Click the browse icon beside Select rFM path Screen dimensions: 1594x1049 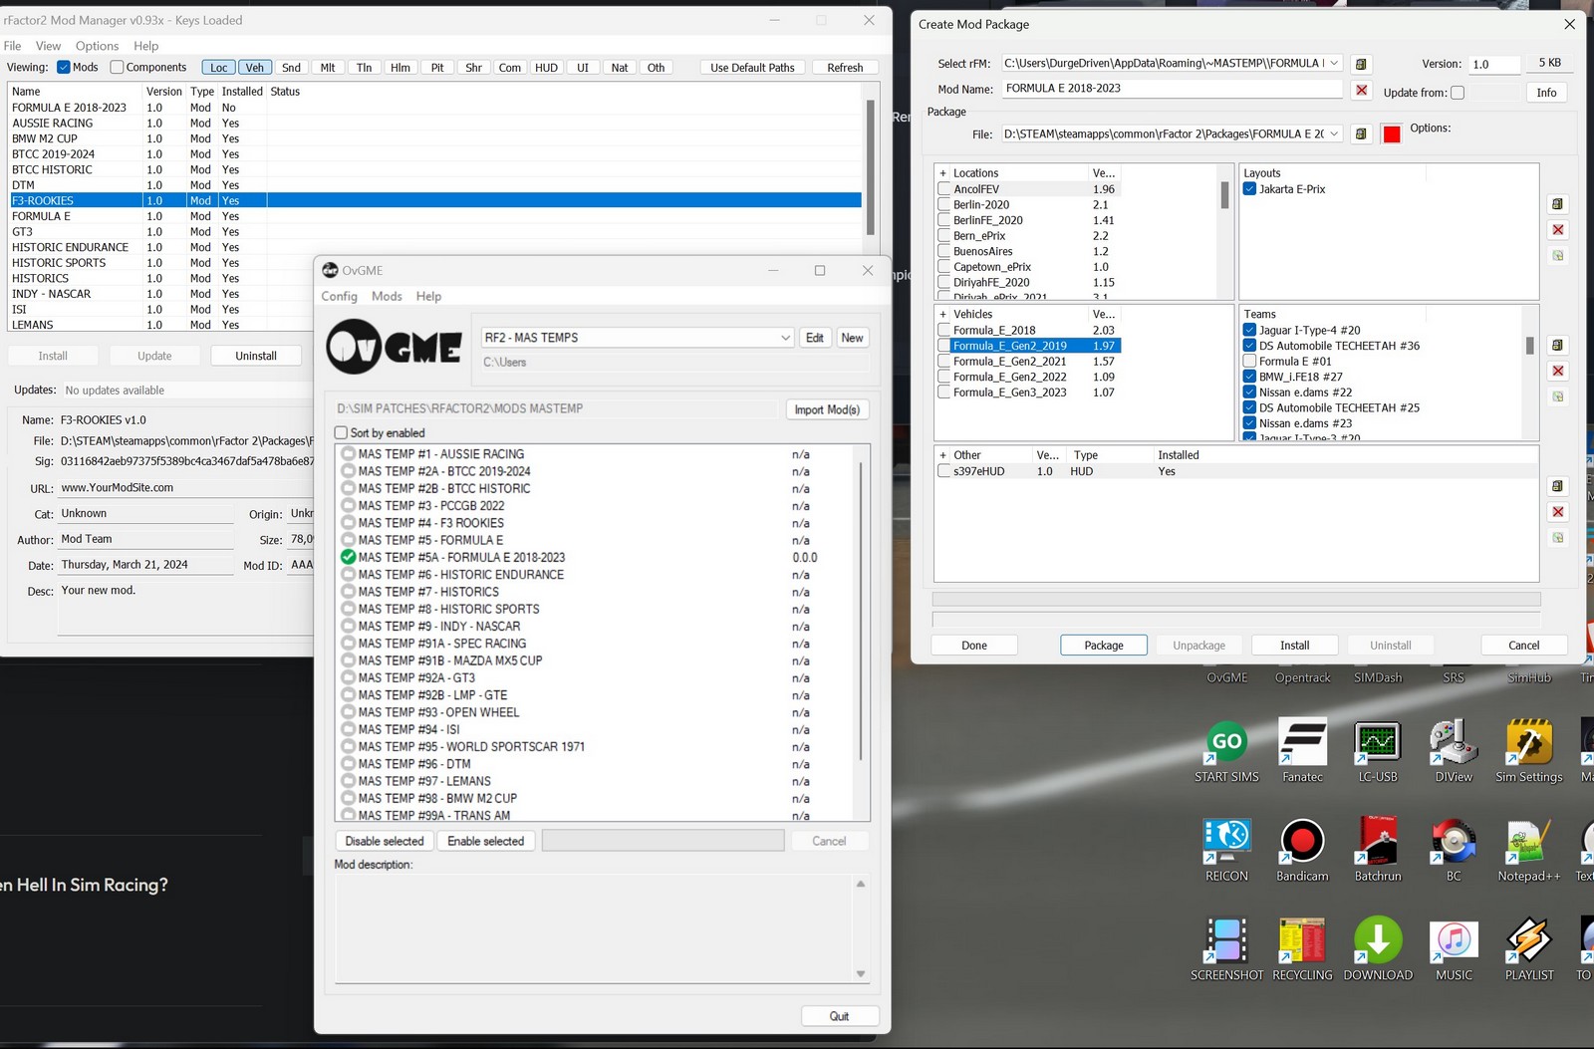1361,64
